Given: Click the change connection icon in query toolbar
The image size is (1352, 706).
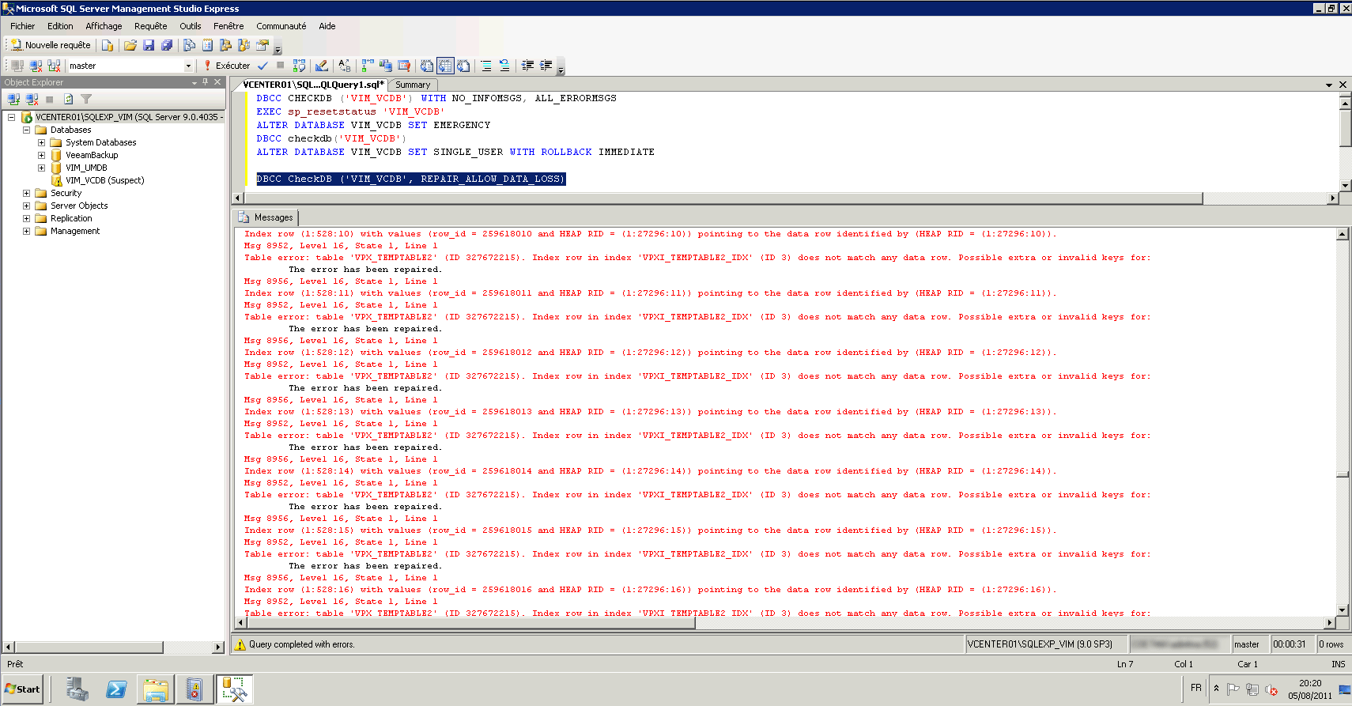Looking at the screenshot, I should 54,66.
